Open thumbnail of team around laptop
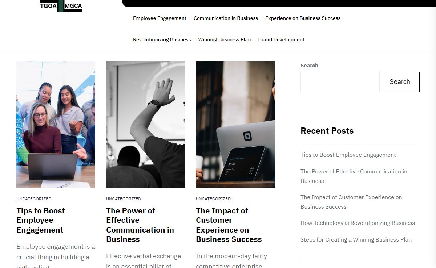 point(56,125)
